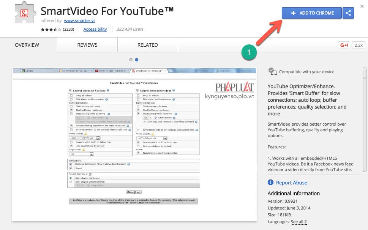Select the second carousel dot indicator
Image resolution: width=368 pixels, height=230 pixels.
tap(136, 60)
